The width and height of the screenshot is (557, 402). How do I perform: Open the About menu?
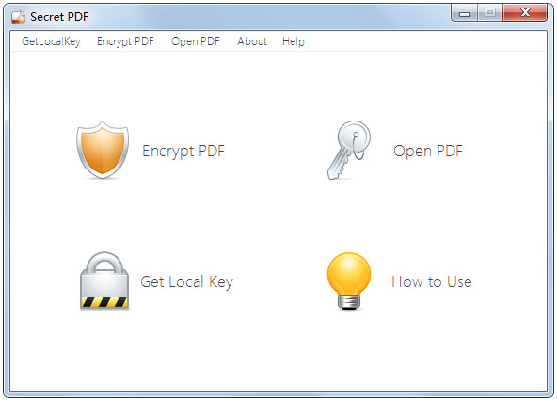point(252,41)
